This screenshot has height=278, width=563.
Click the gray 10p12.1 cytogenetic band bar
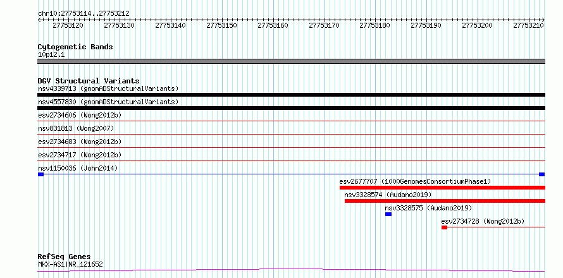click(x=291, y=61)
